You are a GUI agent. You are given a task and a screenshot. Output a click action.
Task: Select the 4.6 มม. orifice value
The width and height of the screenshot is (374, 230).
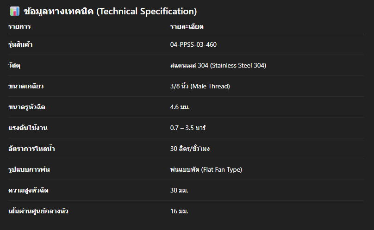coord(180,107)
